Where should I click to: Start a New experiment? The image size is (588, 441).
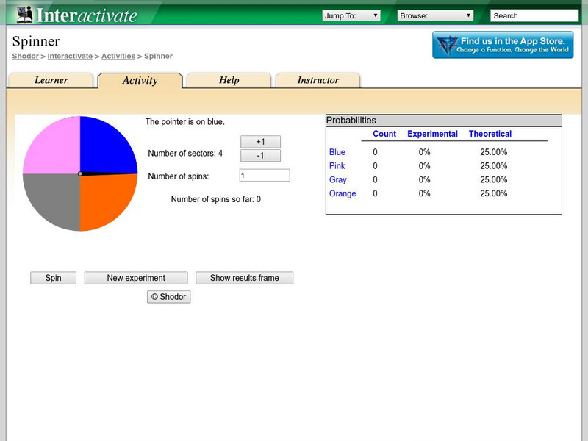click(x=136, y=278)
